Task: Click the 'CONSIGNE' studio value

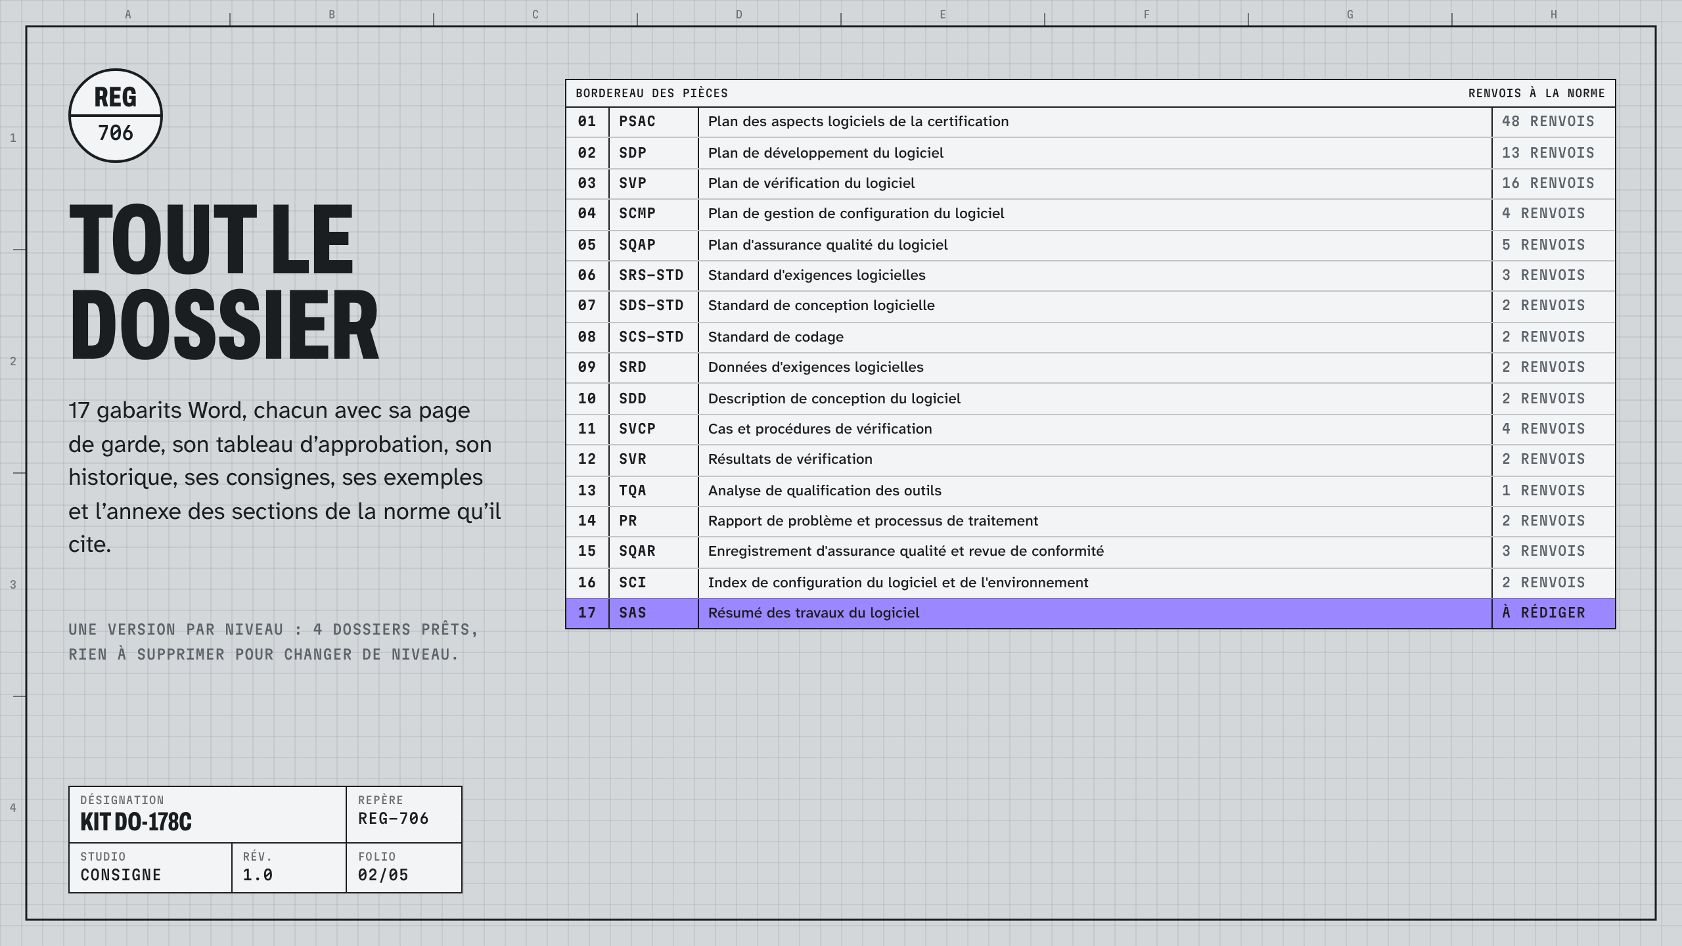Action: [x=121, y=875]
